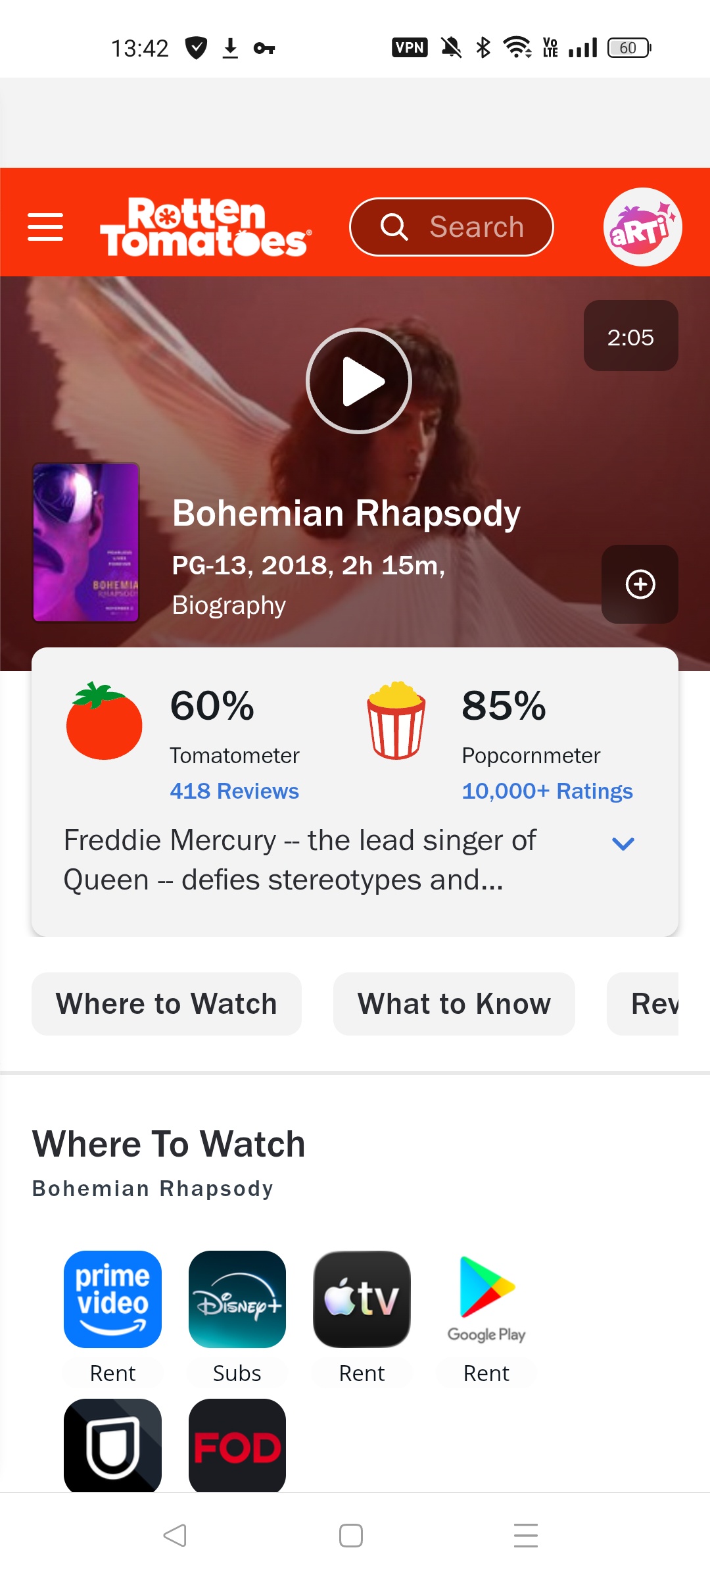
Task: Tap the red Tomatometer tomato icon
Action: coord(104,721)
